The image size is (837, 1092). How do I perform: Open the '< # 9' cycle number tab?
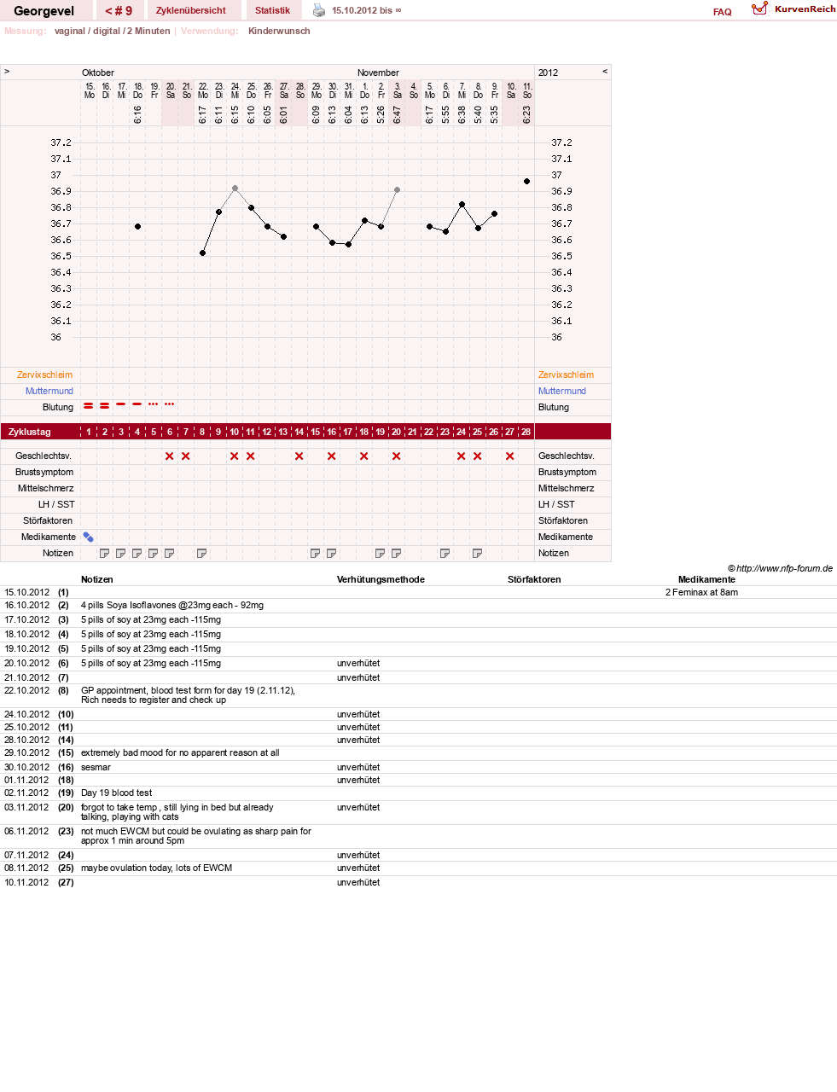click(x=119, y=10)
